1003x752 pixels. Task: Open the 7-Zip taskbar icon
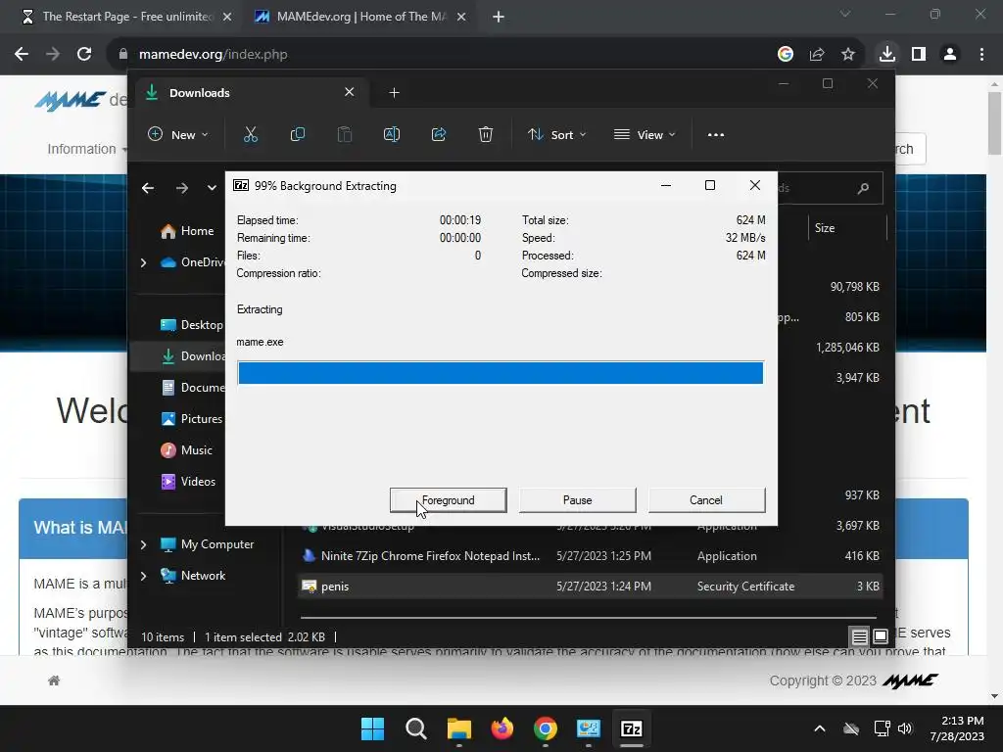point(632,728)
